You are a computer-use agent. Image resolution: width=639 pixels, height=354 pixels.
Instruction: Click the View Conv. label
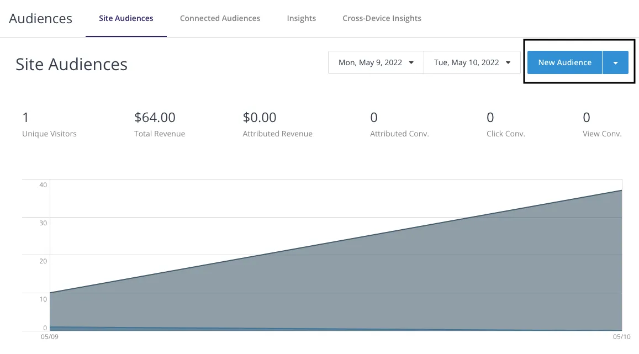click(602, 134)
